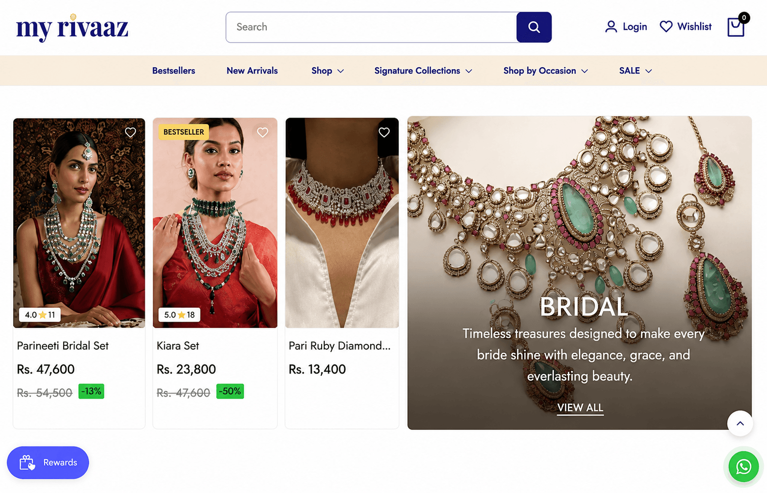The width and height of the screenshot is (767, 493).
Task: Expand Shop by Occasion dropdown
Action: (x=545, y=71)
